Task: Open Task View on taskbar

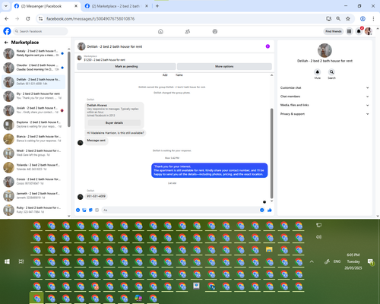Action: (x=21, y=261)
